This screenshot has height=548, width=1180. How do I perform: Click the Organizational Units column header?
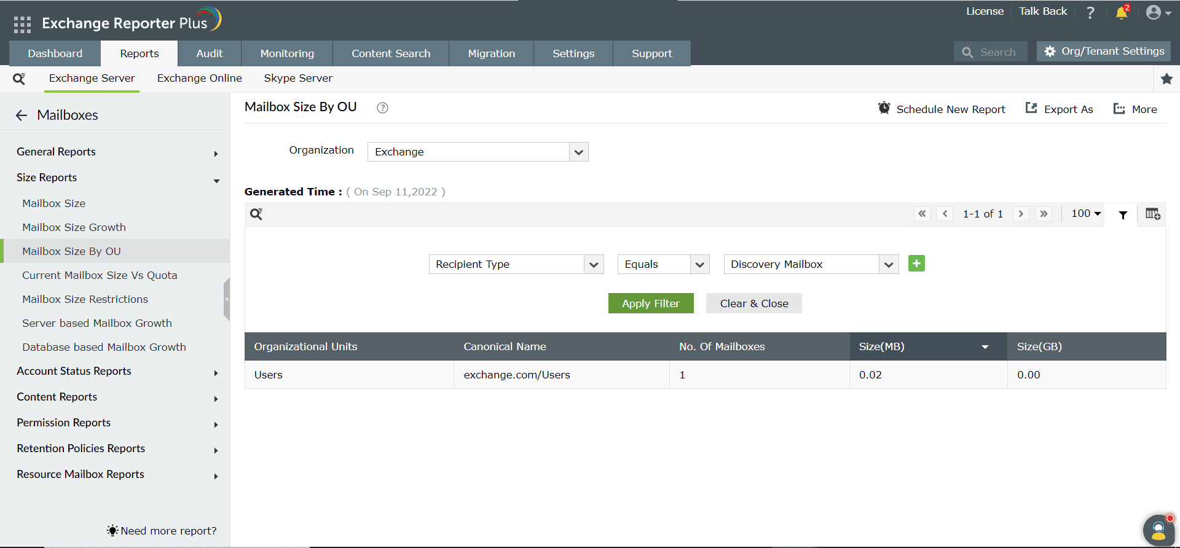(349, 346)
